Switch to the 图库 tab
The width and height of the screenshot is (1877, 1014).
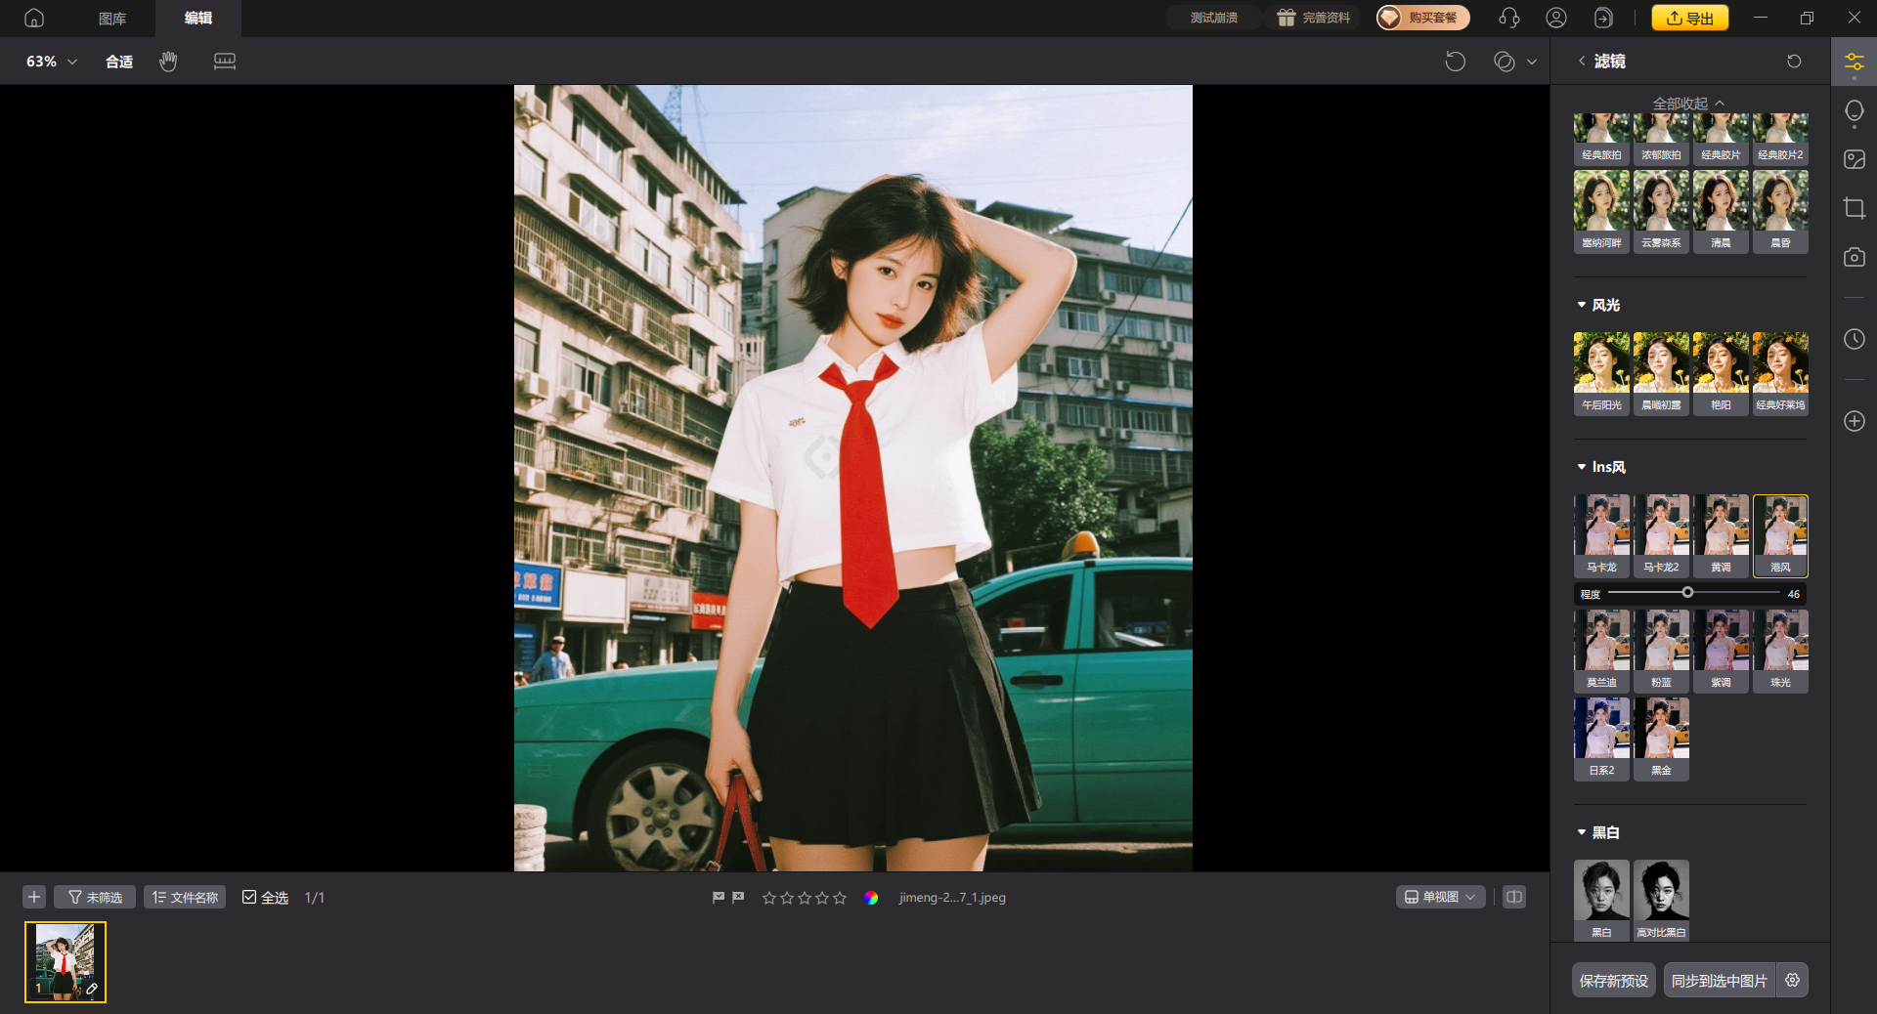pos(112,19)
